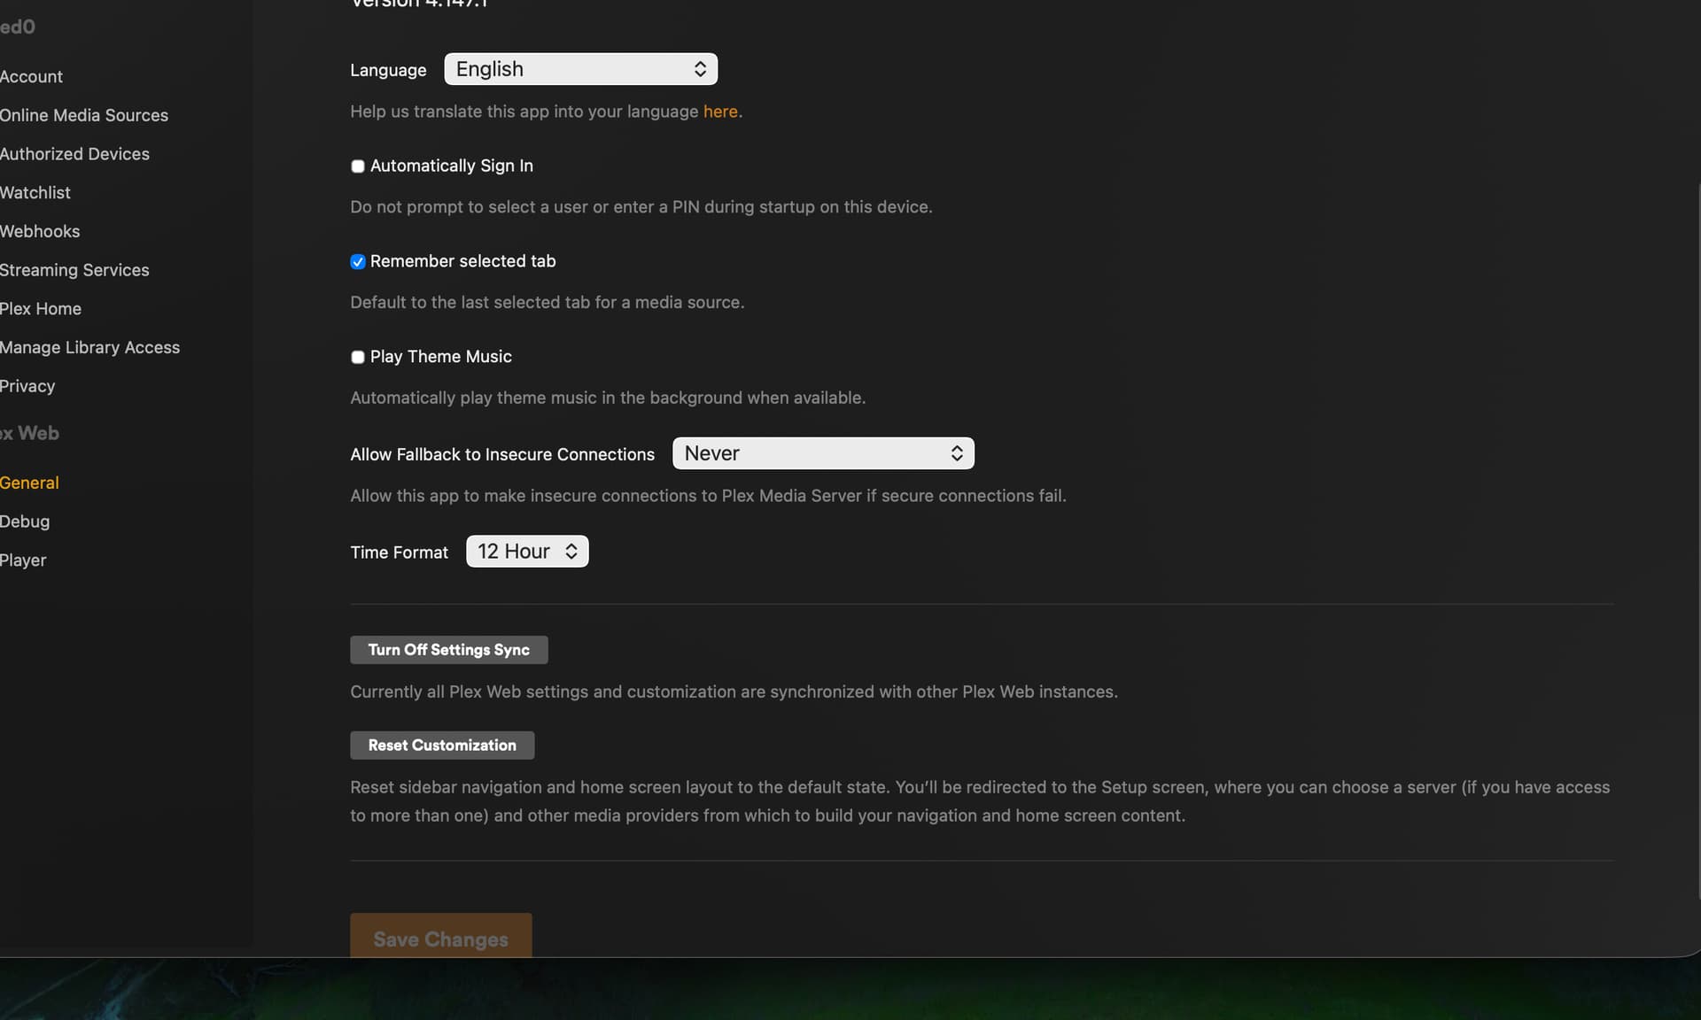Open the Language dropdown
The width and height of the screenshot is (1701, 1020).
(580, 69)
